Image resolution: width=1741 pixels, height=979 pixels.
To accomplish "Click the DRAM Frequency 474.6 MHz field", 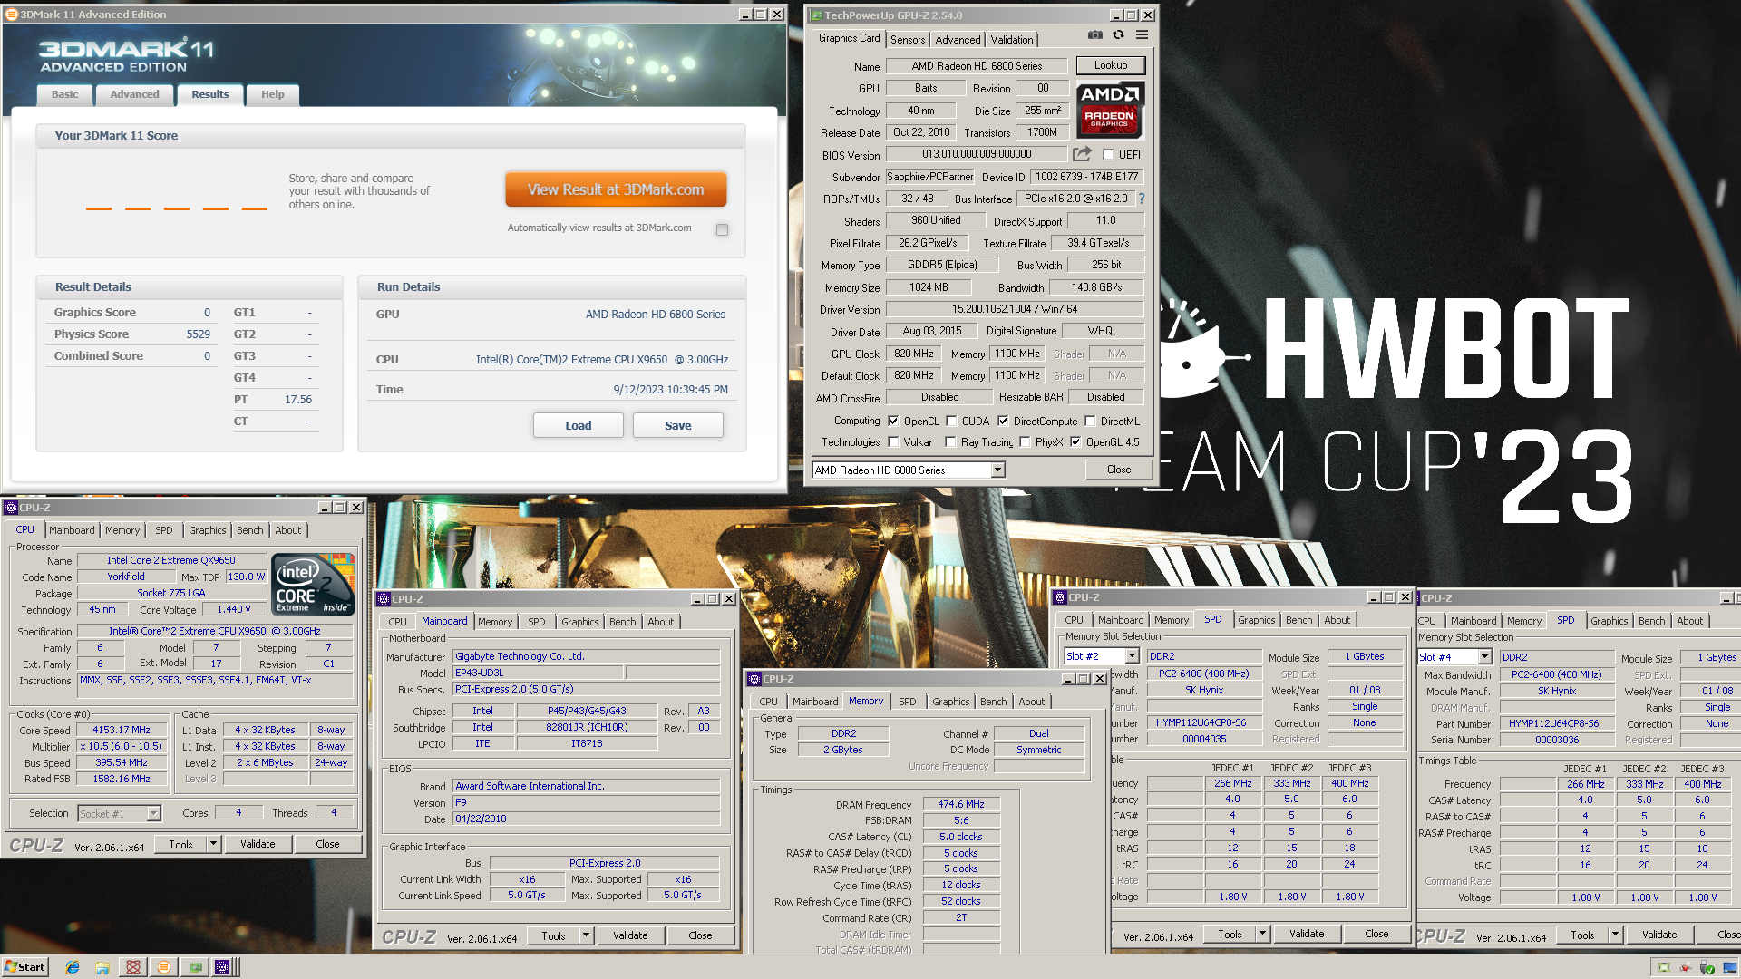I will click(961, 804).
